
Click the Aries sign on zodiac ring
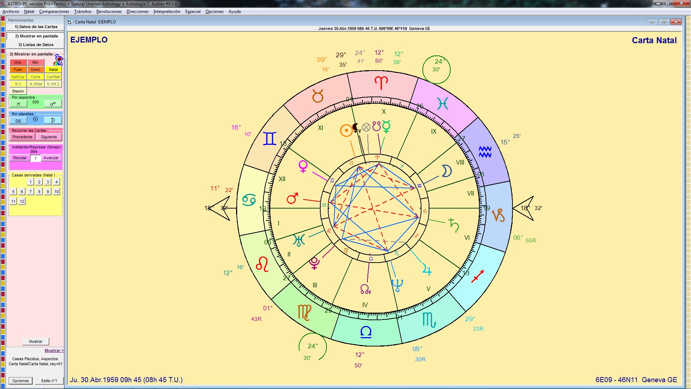tap(381, 83)
